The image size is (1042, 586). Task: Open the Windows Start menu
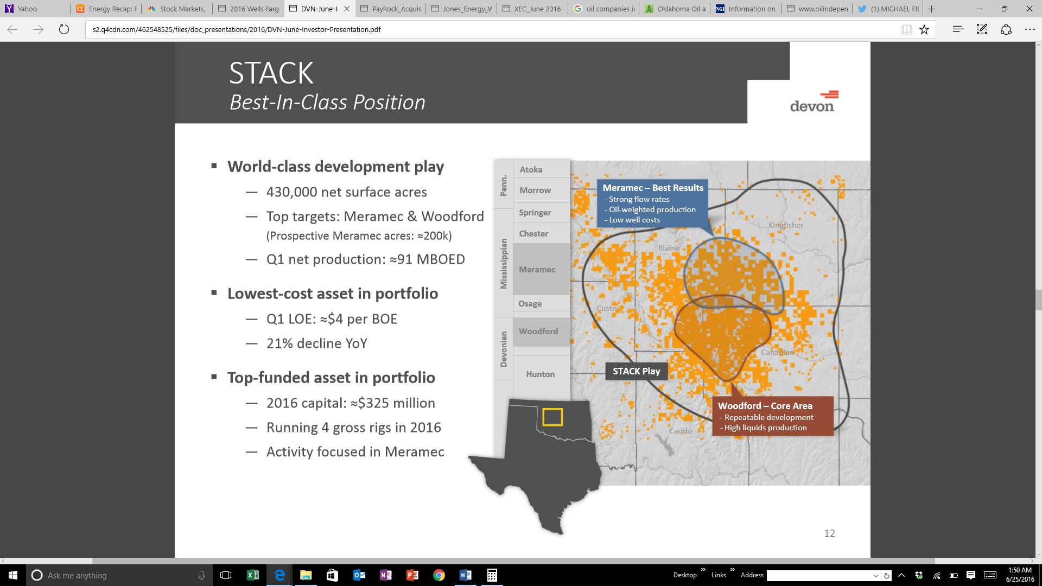point(13,575)
